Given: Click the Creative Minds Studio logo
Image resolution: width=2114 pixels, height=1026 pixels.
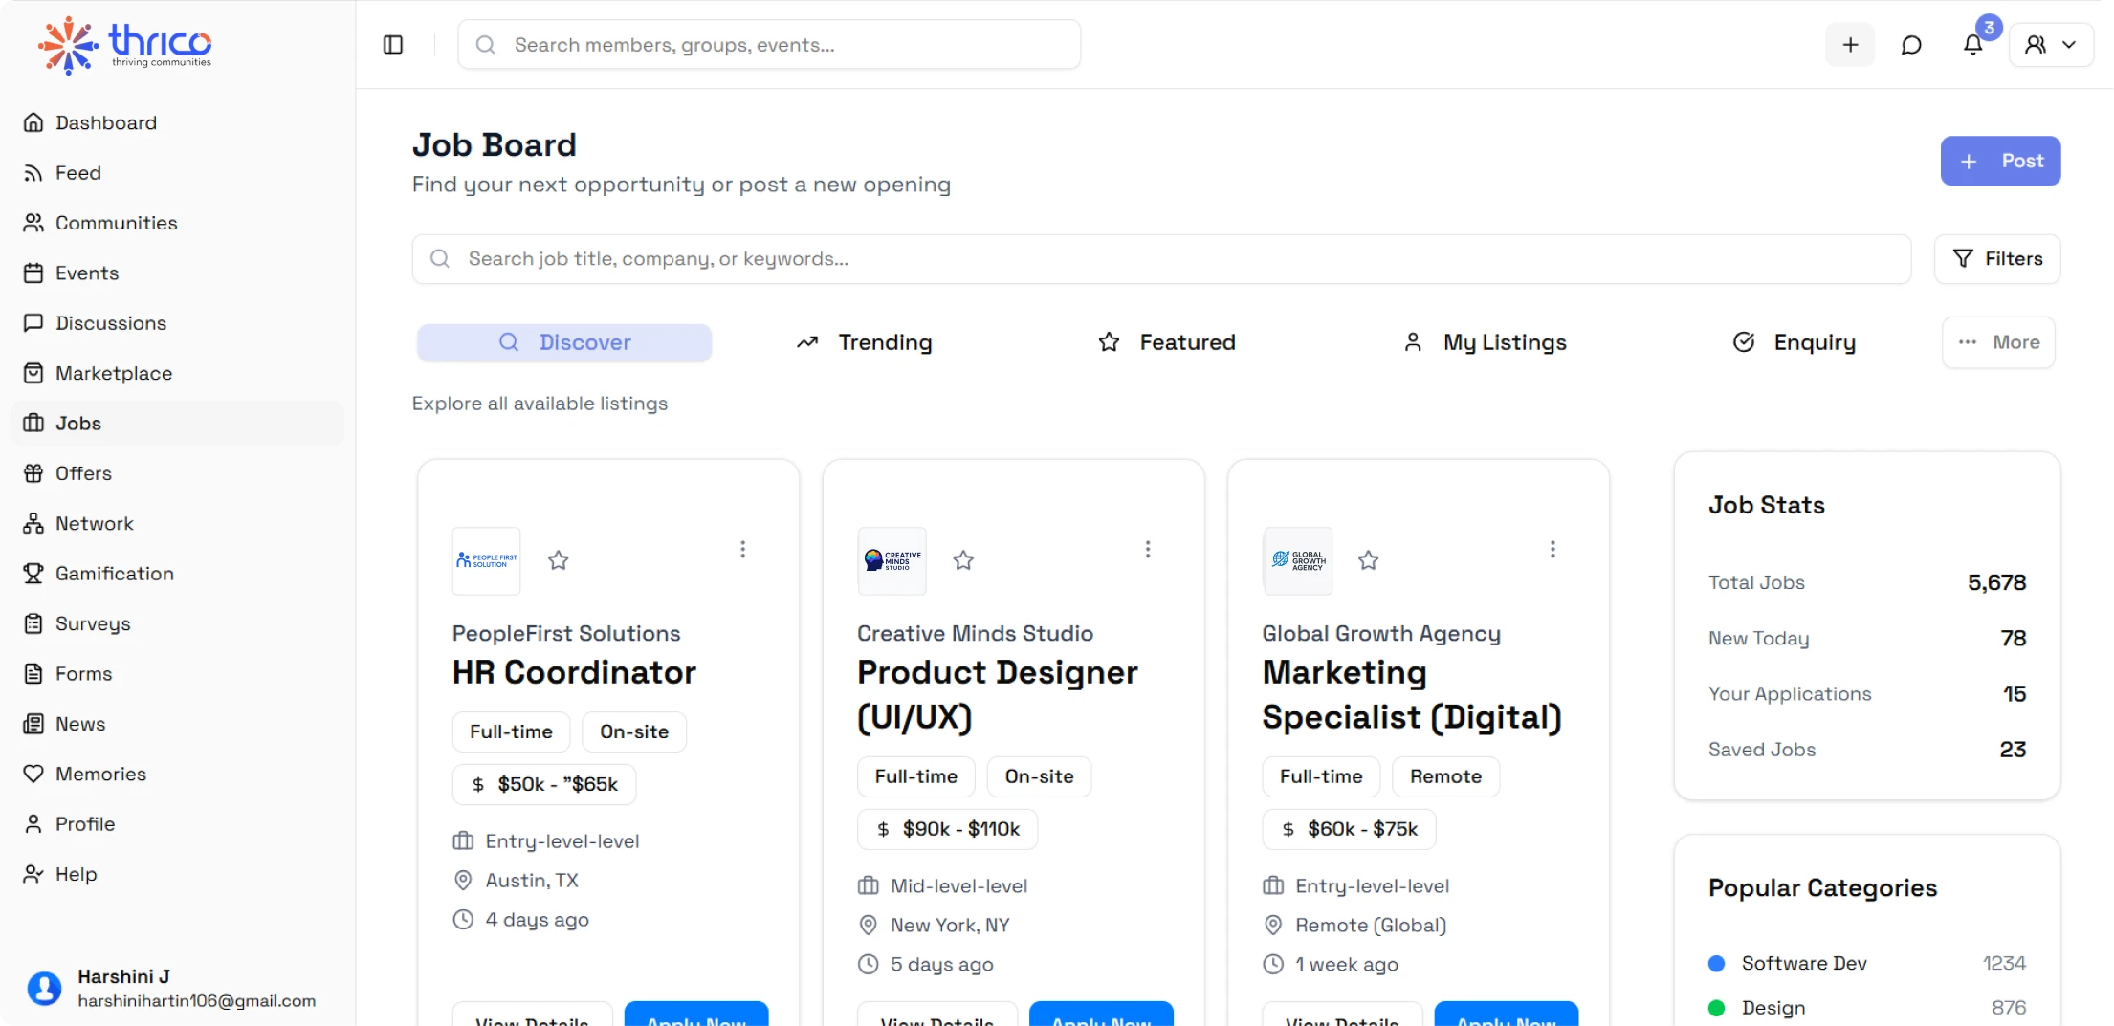Looking at the screenshot, I should pos(892,561).
